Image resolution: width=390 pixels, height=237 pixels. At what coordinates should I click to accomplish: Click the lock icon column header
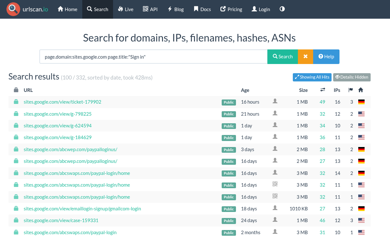pyautogui.click(x=16, y=90)
